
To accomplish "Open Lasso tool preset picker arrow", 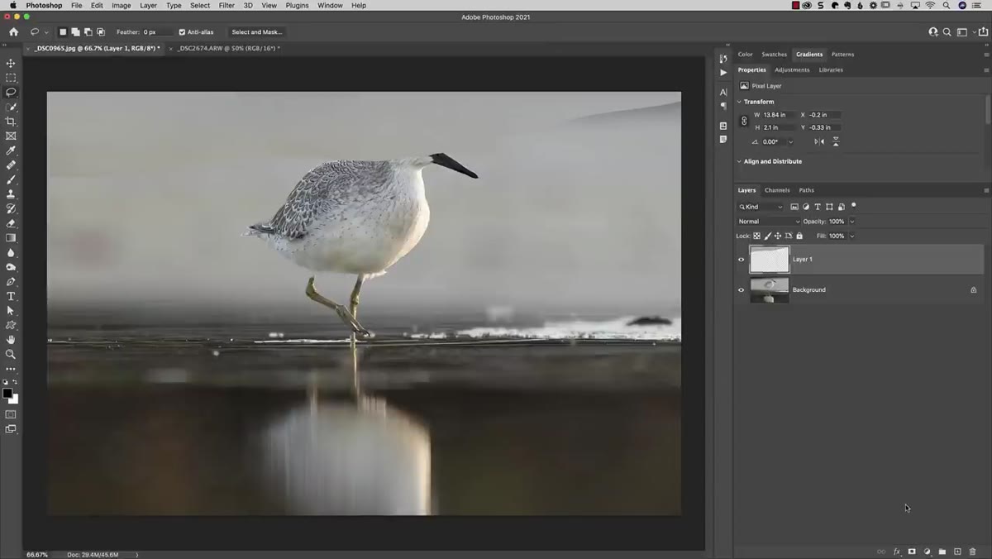I will [46, 32].
